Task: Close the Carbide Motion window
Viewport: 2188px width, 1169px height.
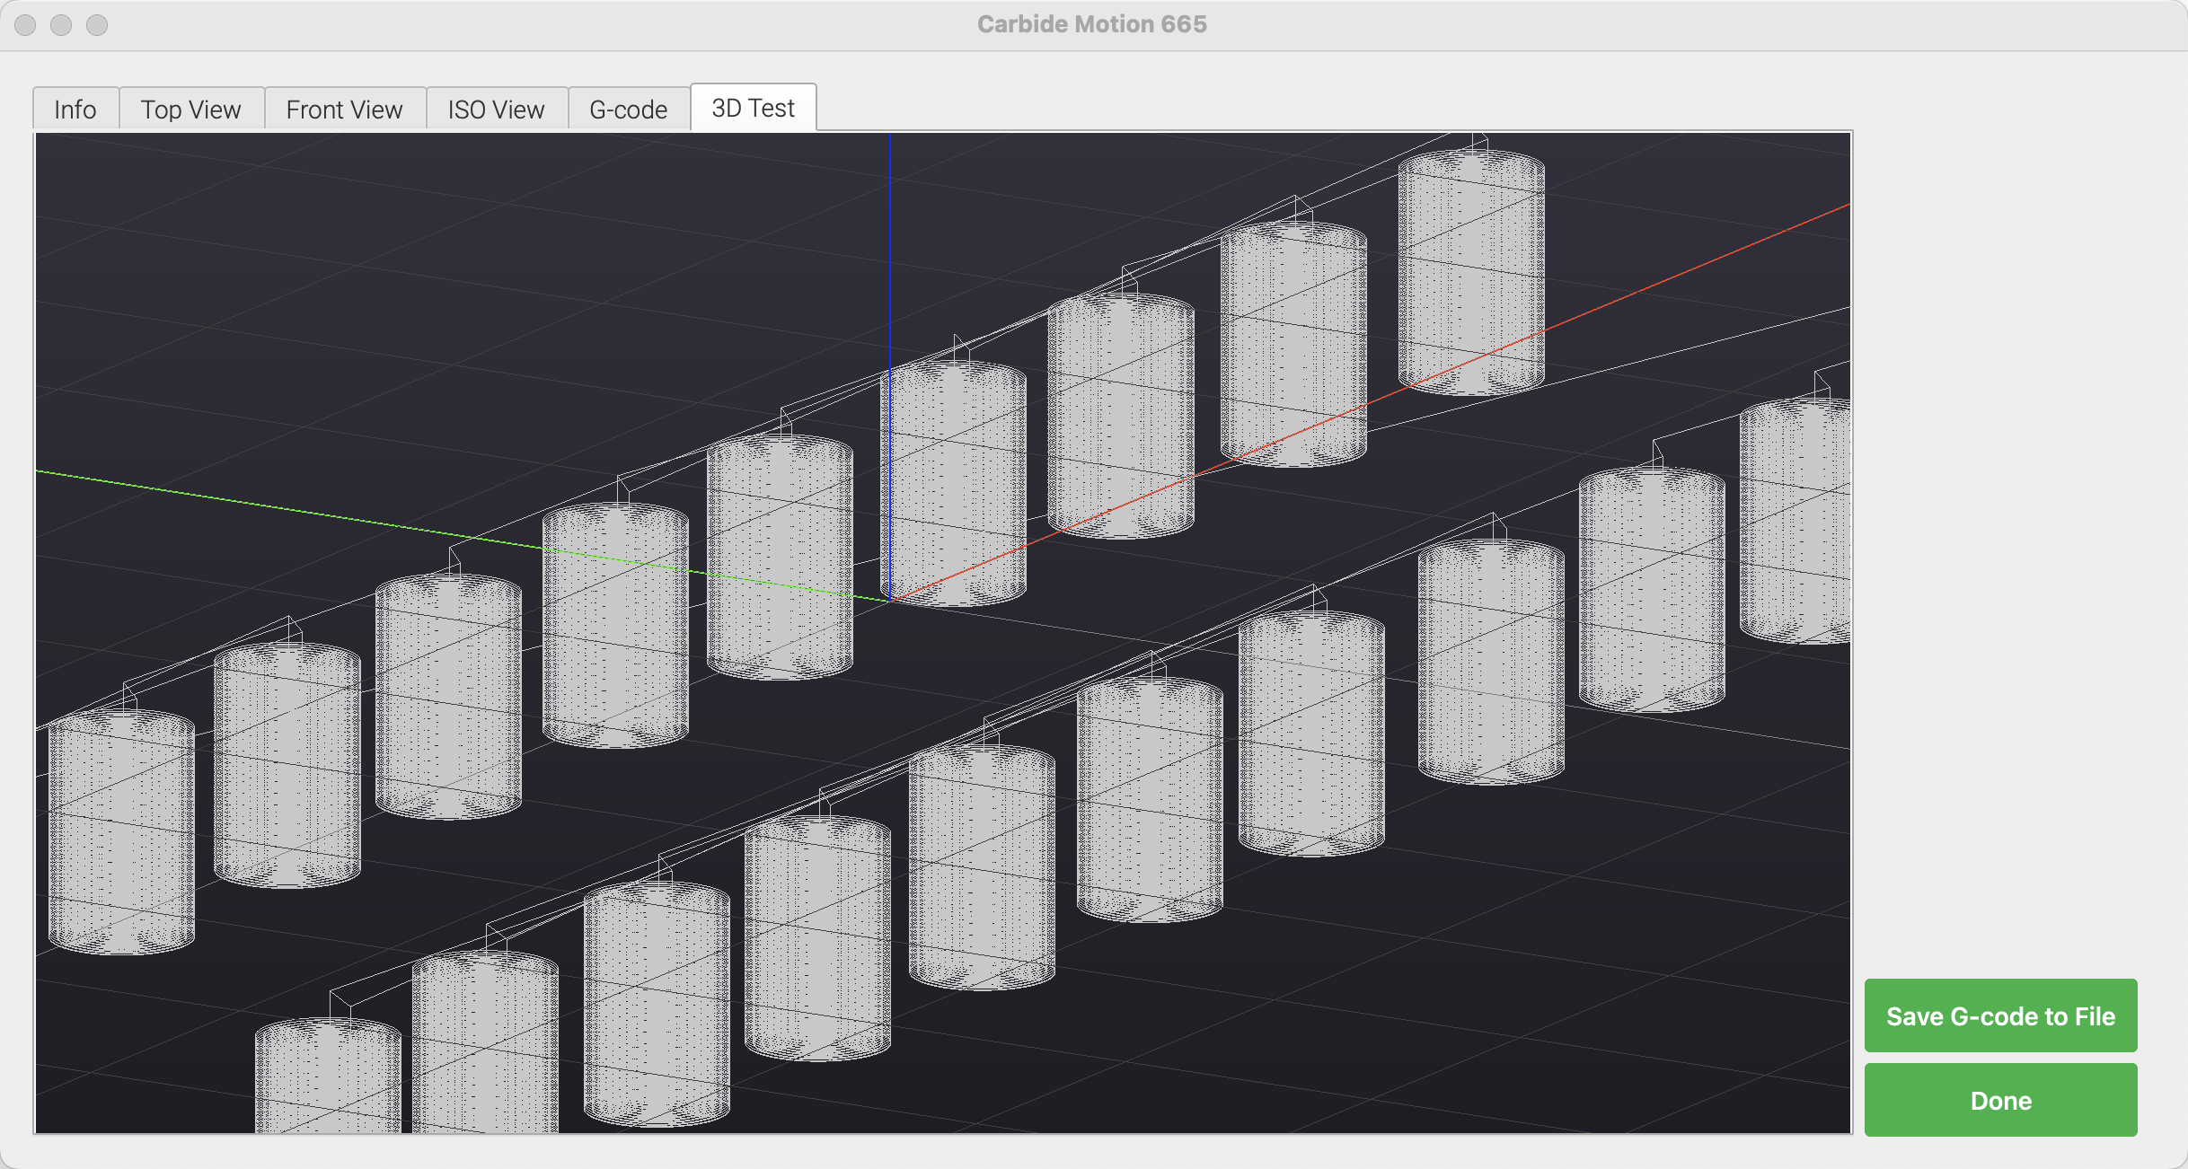Action: (25, 25)
